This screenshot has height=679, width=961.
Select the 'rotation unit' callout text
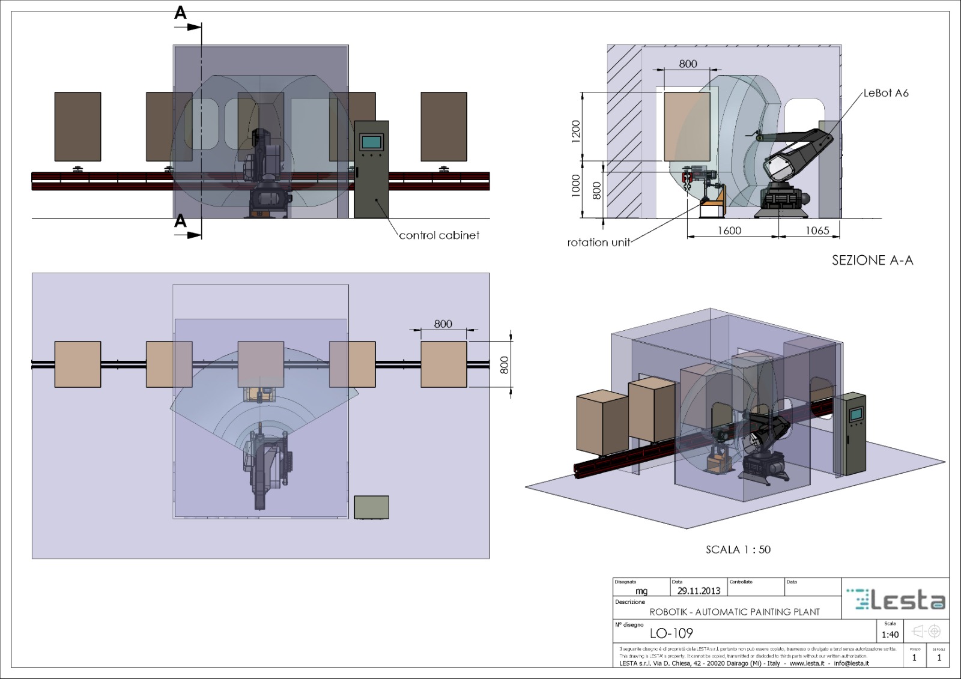[598, 243]
